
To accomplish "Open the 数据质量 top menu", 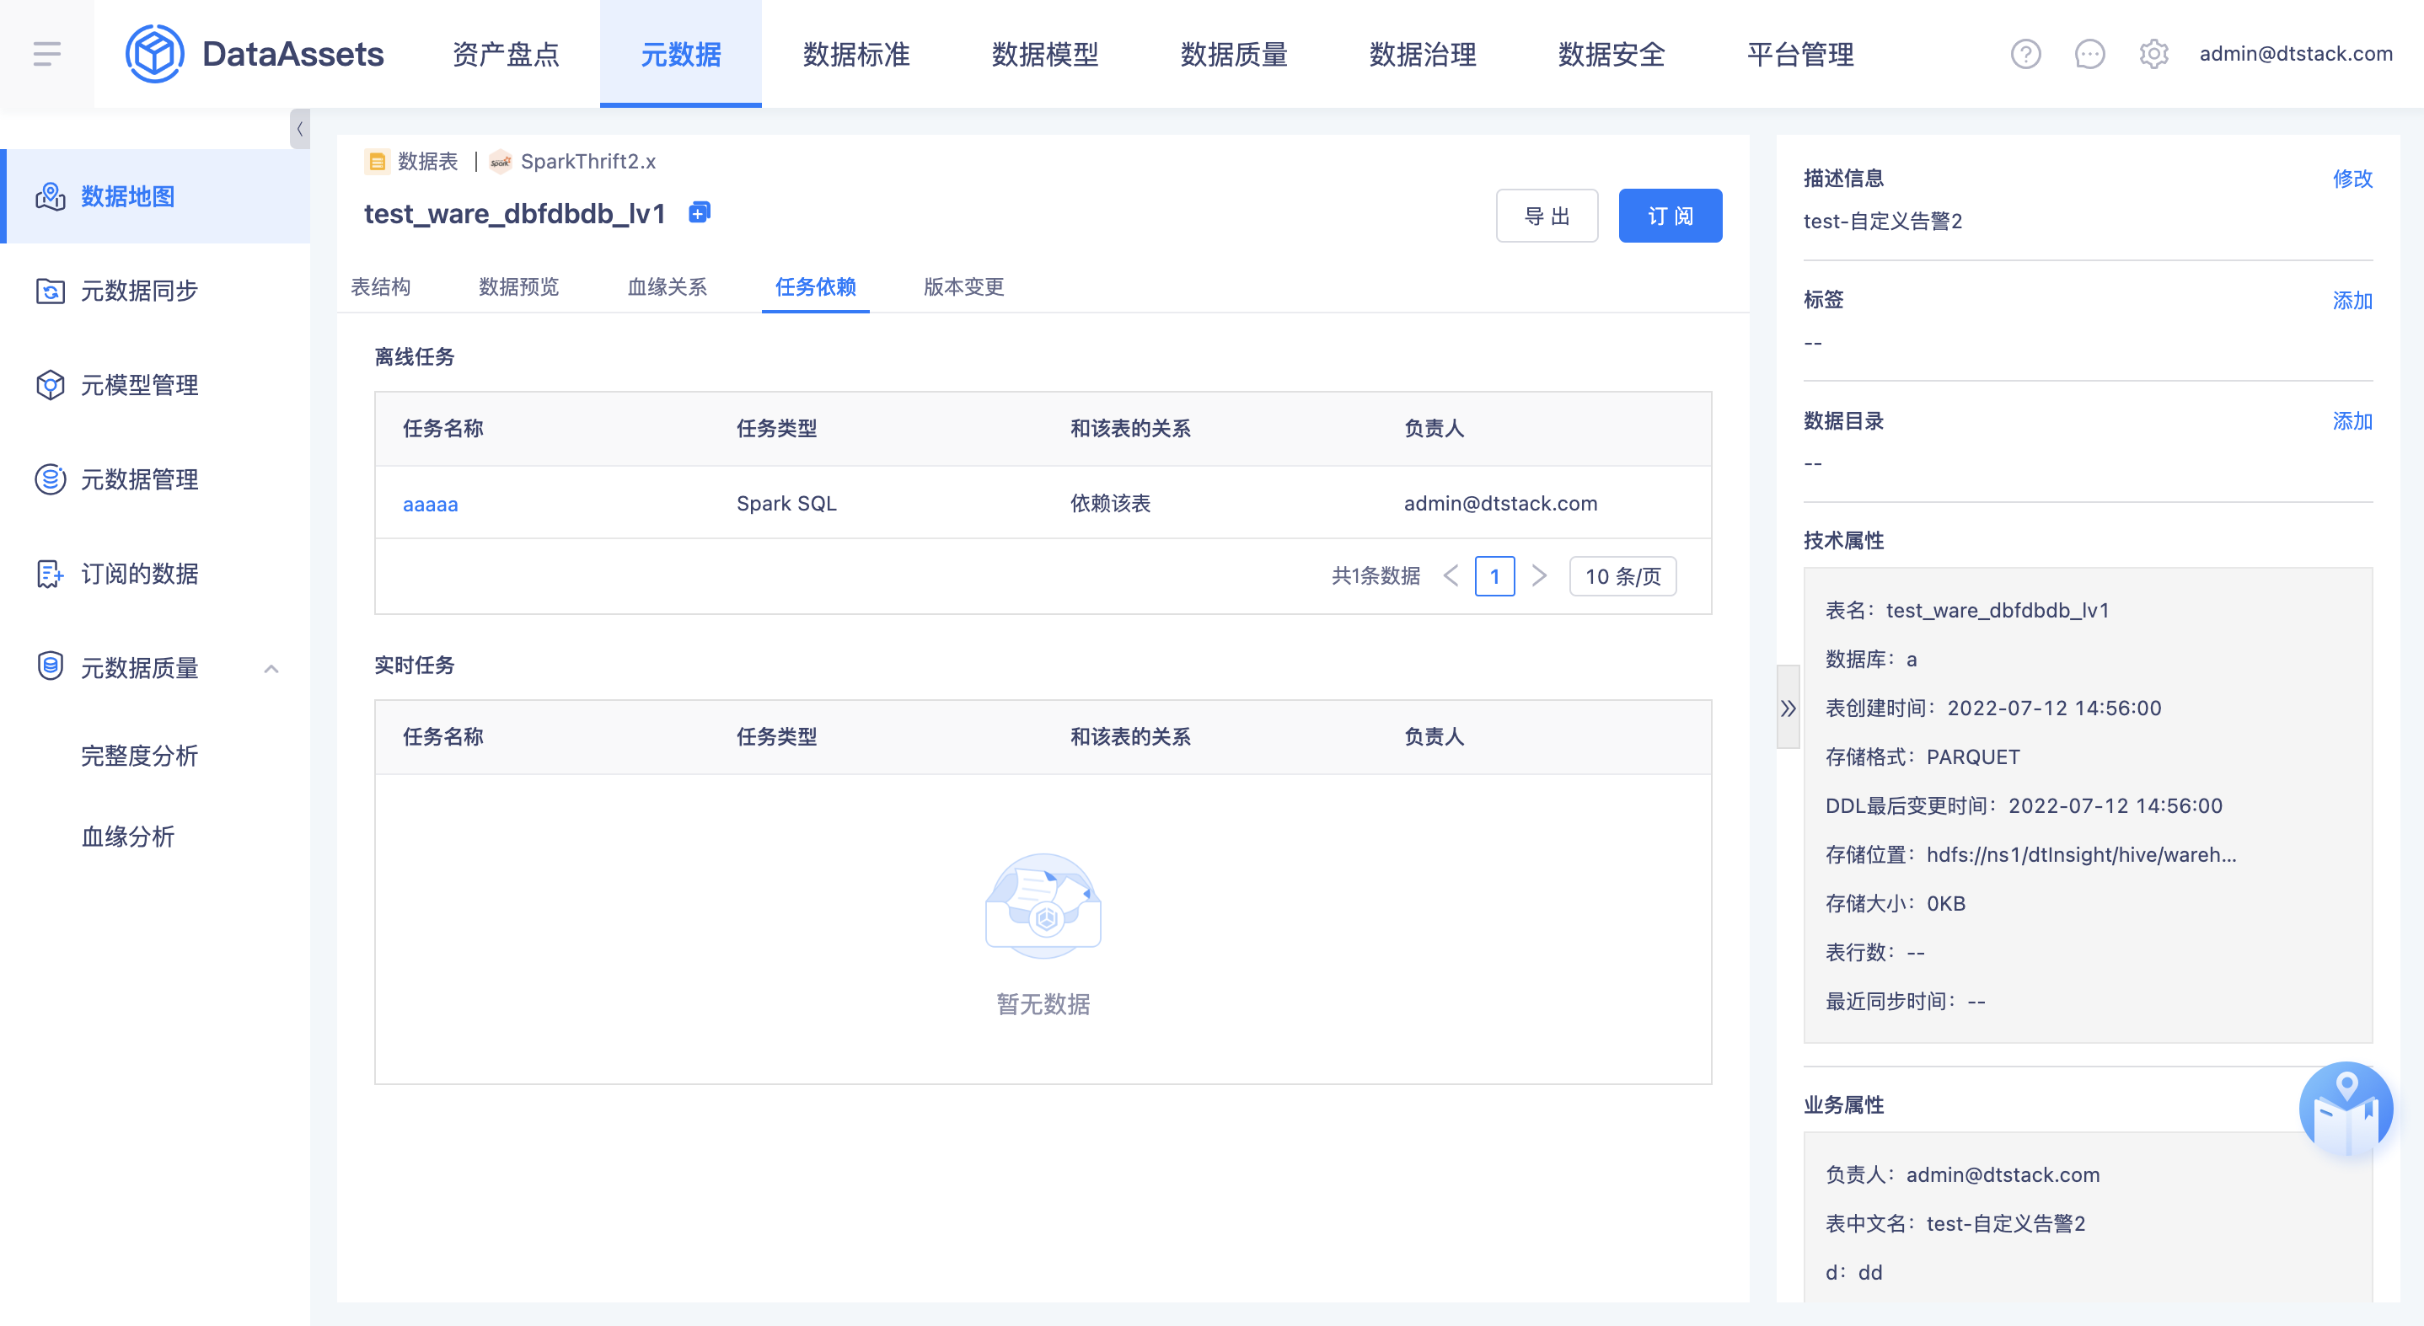I will click(x=1234, y=54).
